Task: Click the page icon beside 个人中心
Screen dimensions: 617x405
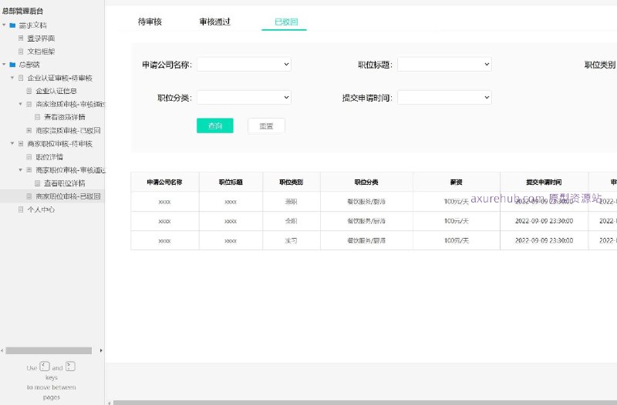Action: tap(21, 209)
